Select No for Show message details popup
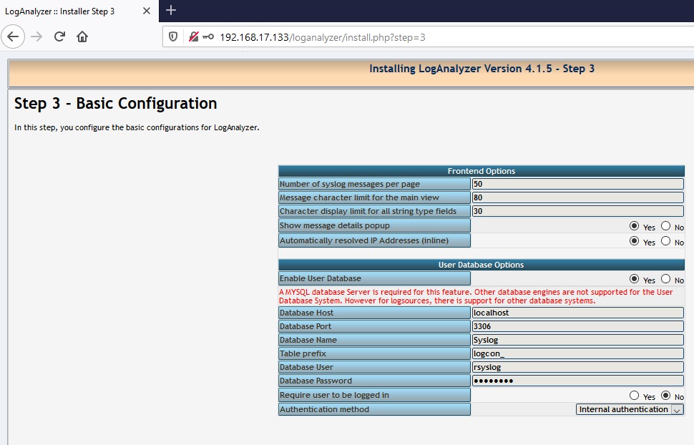 [x=665, y=226]
